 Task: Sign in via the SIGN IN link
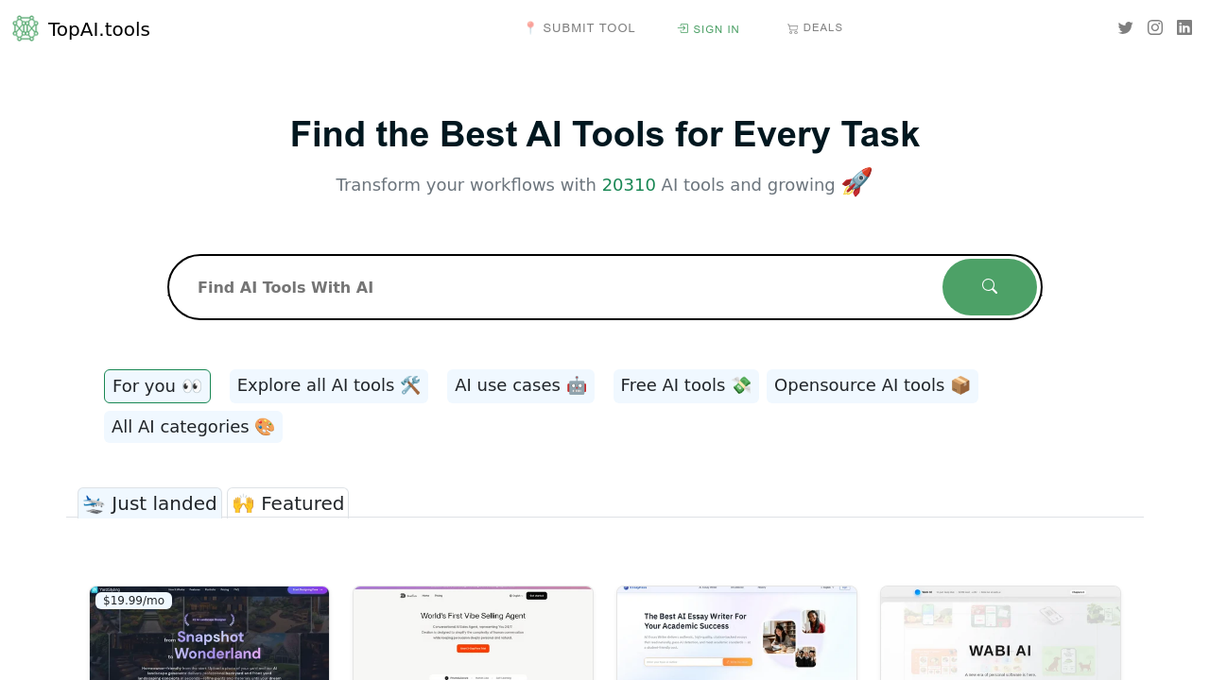point(716,29)
